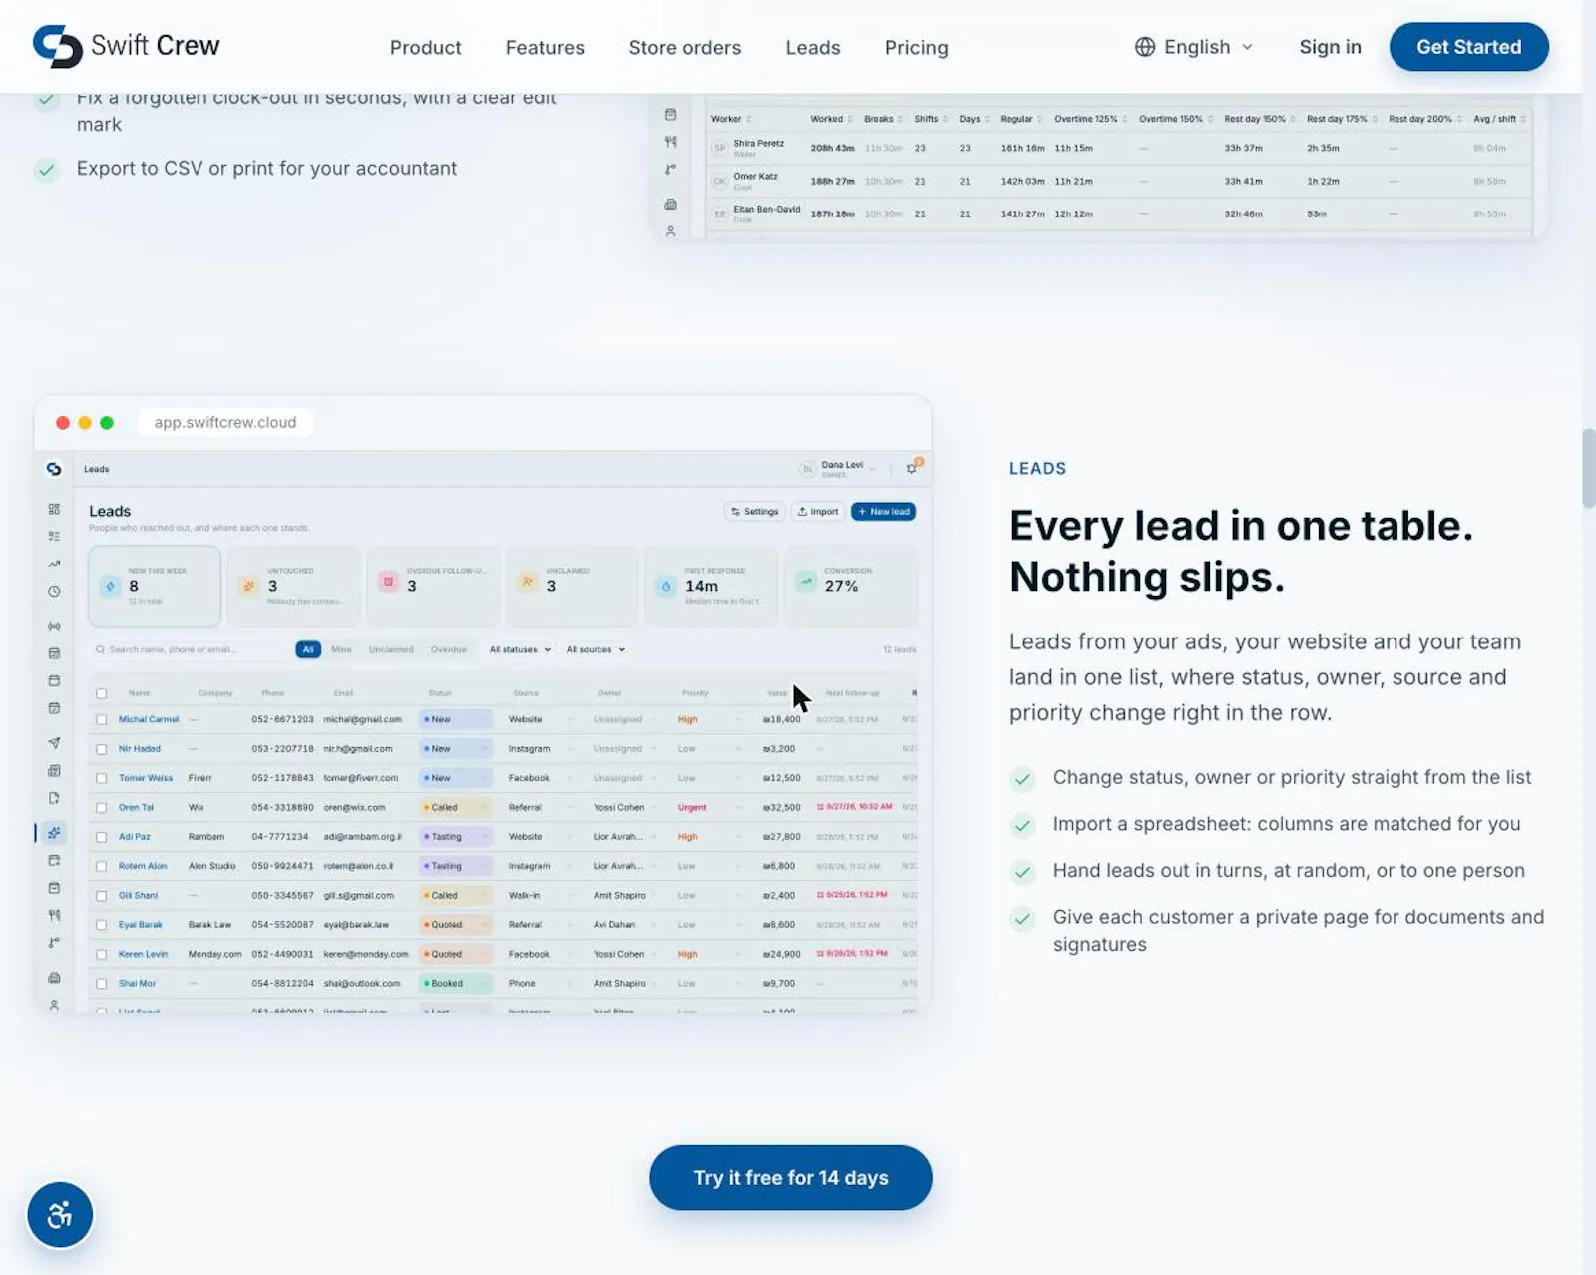Click the Import button in Leads

[818, 512]
